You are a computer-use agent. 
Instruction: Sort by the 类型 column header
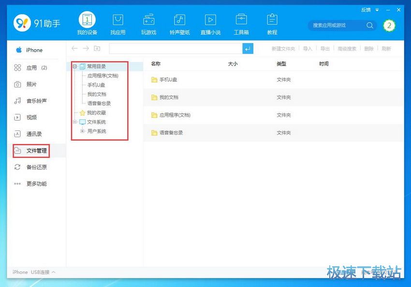(x=281, y=64)
